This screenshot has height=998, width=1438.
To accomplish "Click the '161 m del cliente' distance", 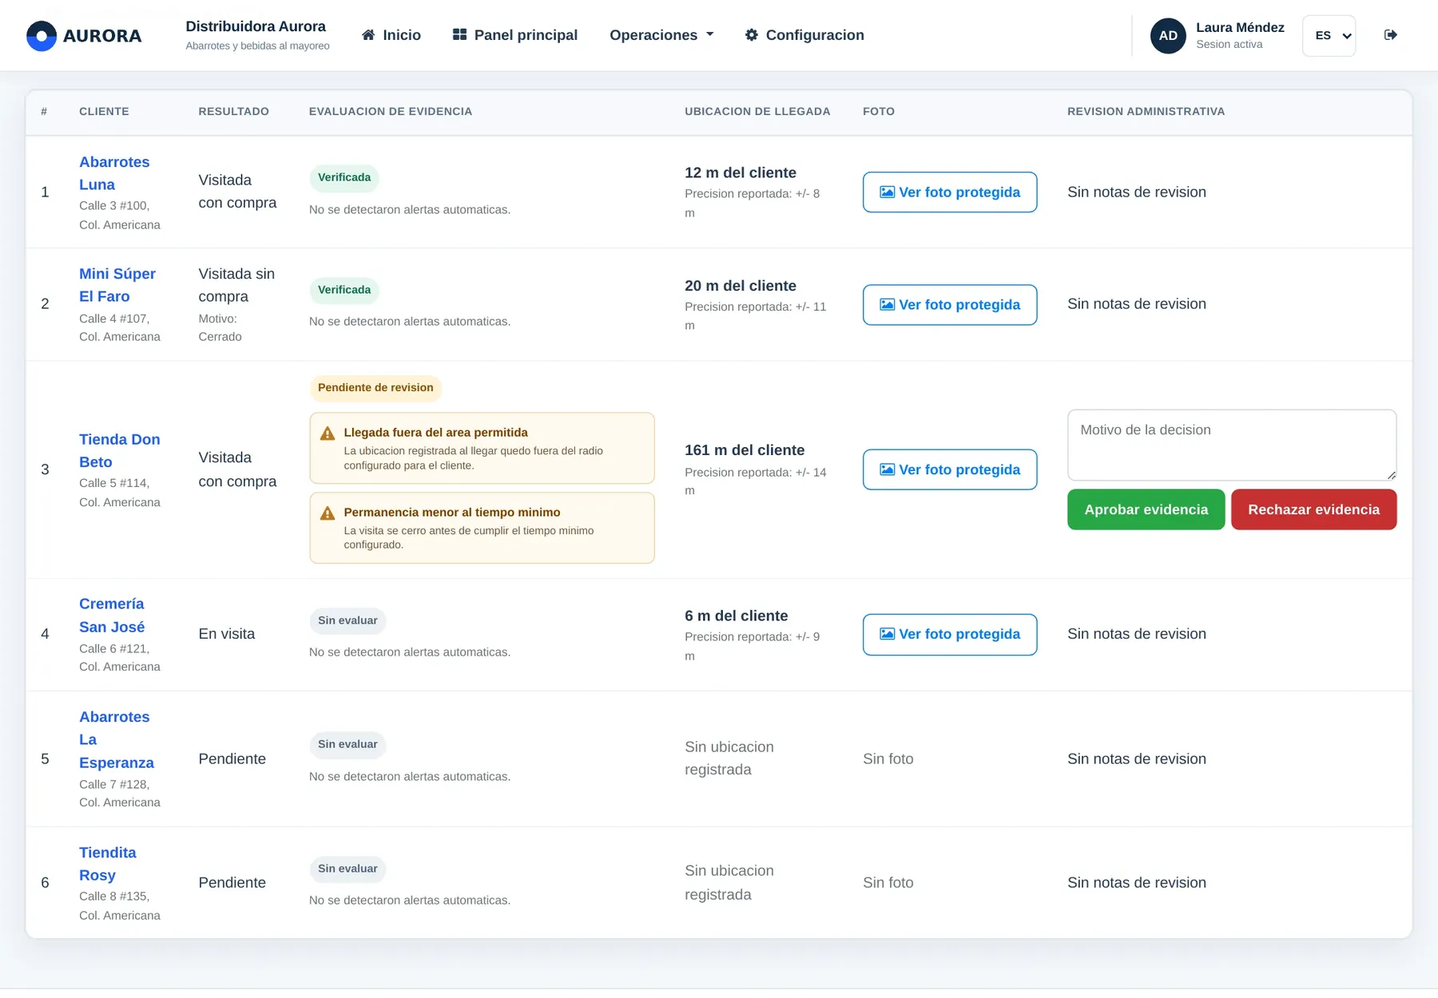I will point(745,450).
